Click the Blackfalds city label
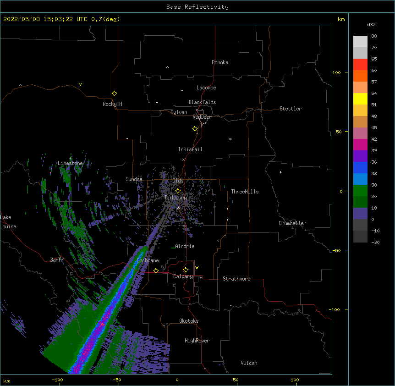The width and height of the screenshot is (395, 386). [202, 102]
